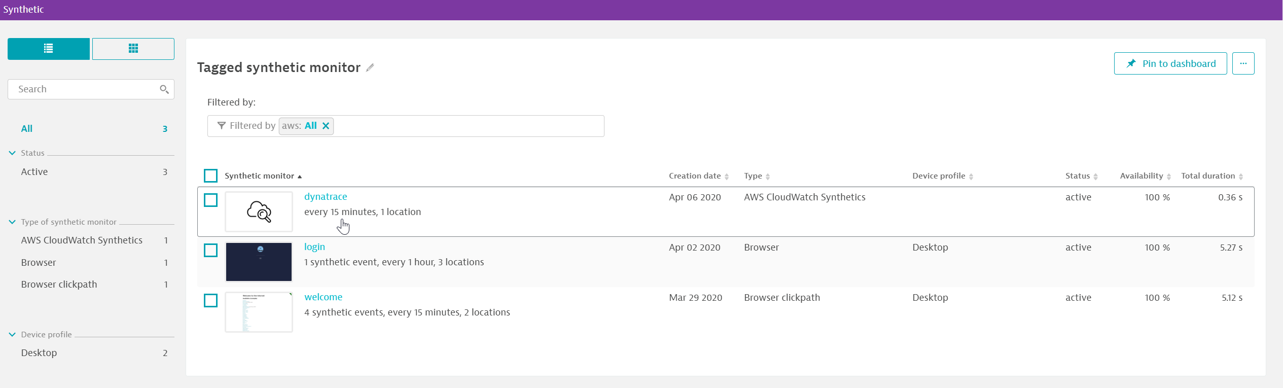
Task: Switch to grid tile view layout
Action: pos(133,49)
